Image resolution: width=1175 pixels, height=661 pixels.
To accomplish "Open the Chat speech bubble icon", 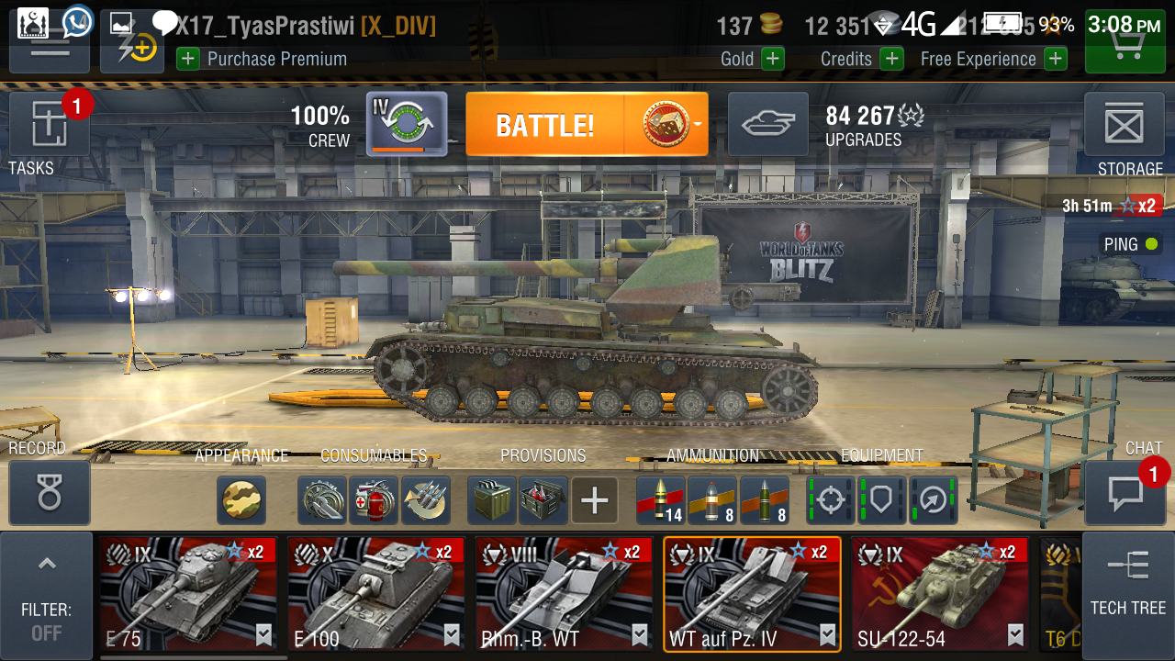I will [x=1124, y=493].
